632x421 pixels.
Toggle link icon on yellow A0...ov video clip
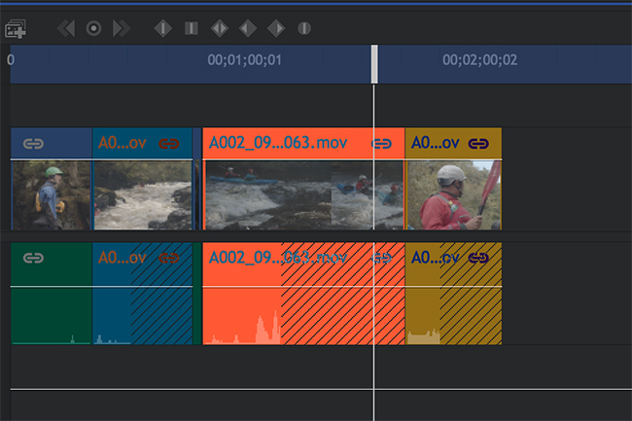pyautogui.click(x=478, y=144)
